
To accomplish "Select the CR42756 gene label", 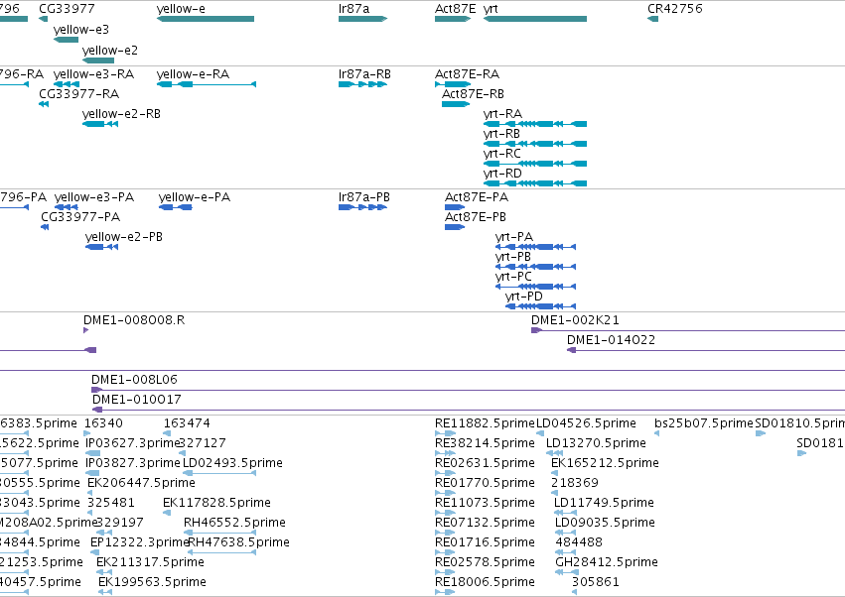I will pos(674,9).
